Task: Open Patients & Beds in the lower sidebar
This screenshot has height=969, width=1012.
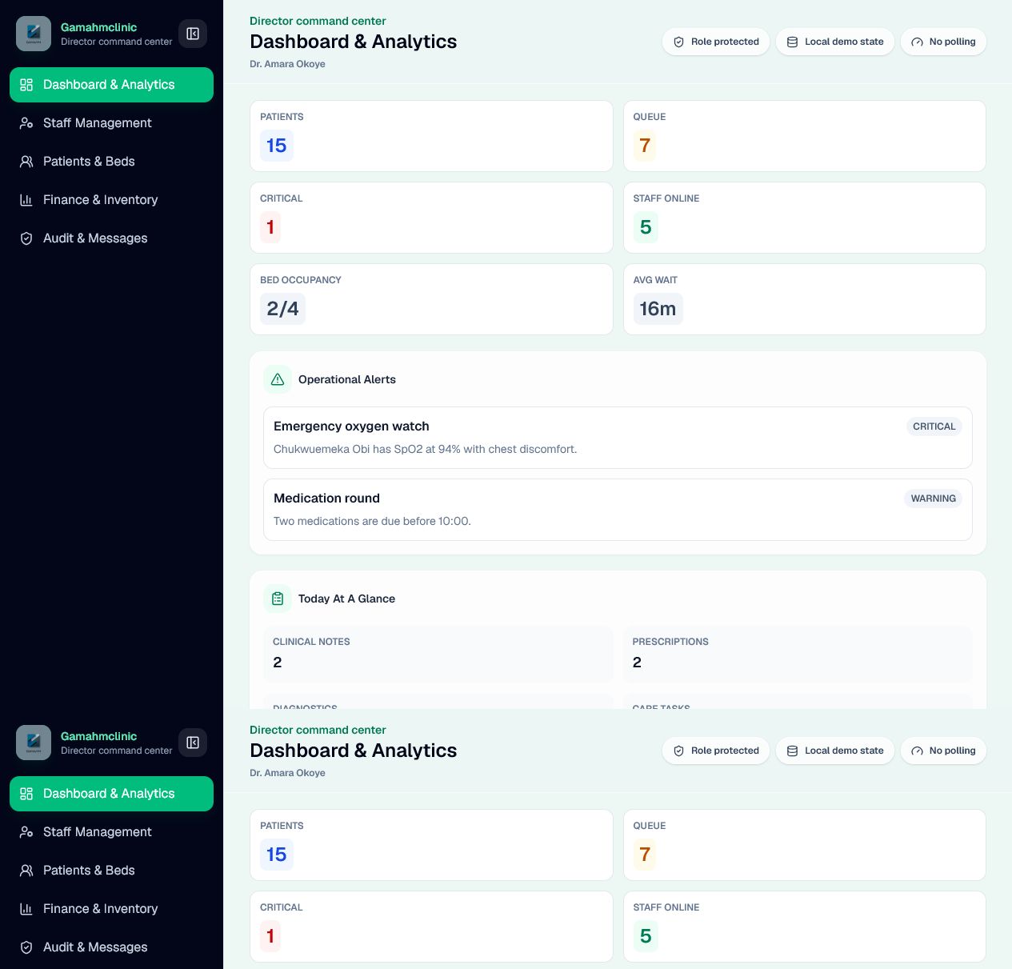Action: [x=111, y=871]
